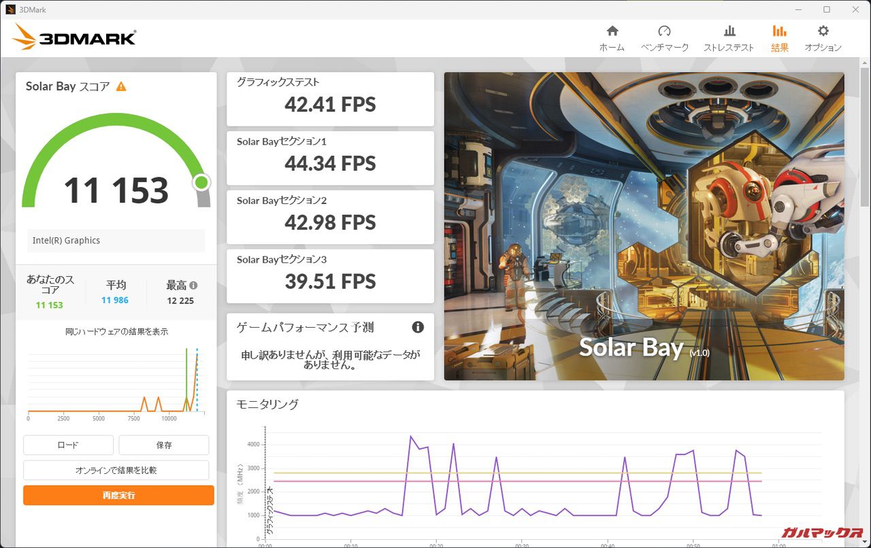Image resolution: width=871 pixels, height=548 pixels.
Task: Click the large 11 153 score number
Action: click(x=116, y=190)
